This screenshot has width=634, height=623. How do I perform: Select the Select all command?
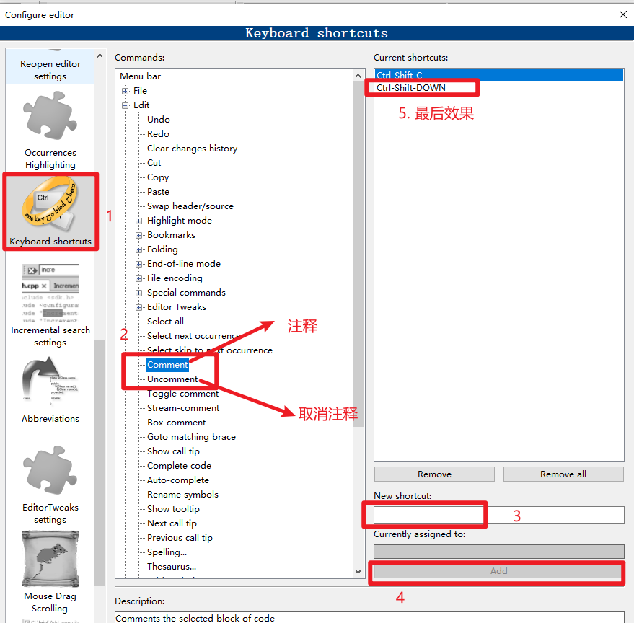(165, 322)
